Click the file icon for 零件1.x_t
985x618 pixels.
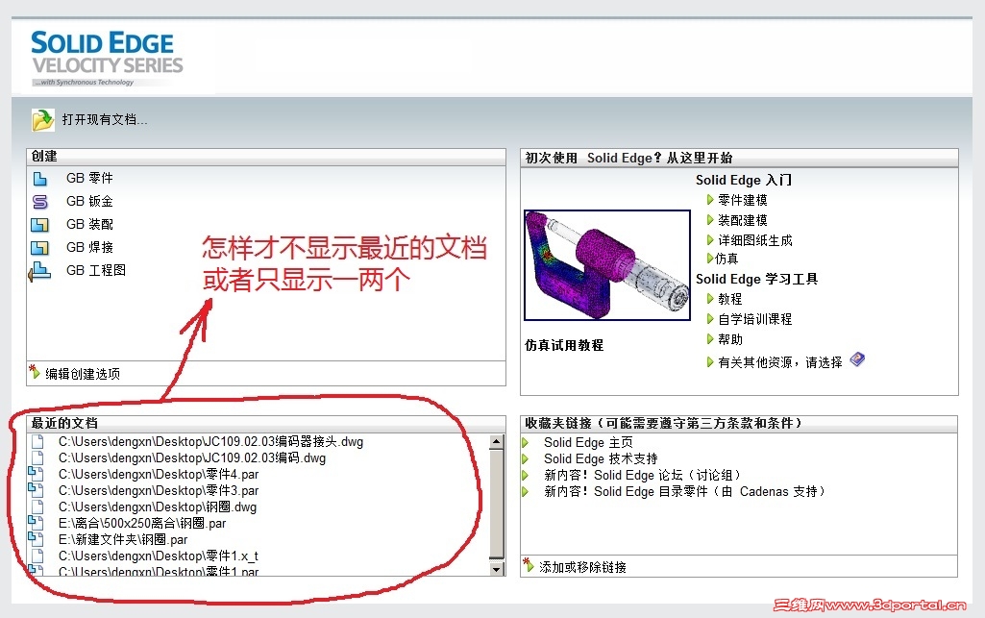pyautogui.click(x=37, y=556)
